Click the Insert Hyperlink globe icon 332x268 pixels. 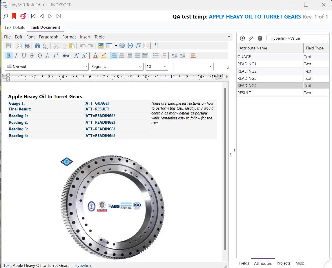122,46
